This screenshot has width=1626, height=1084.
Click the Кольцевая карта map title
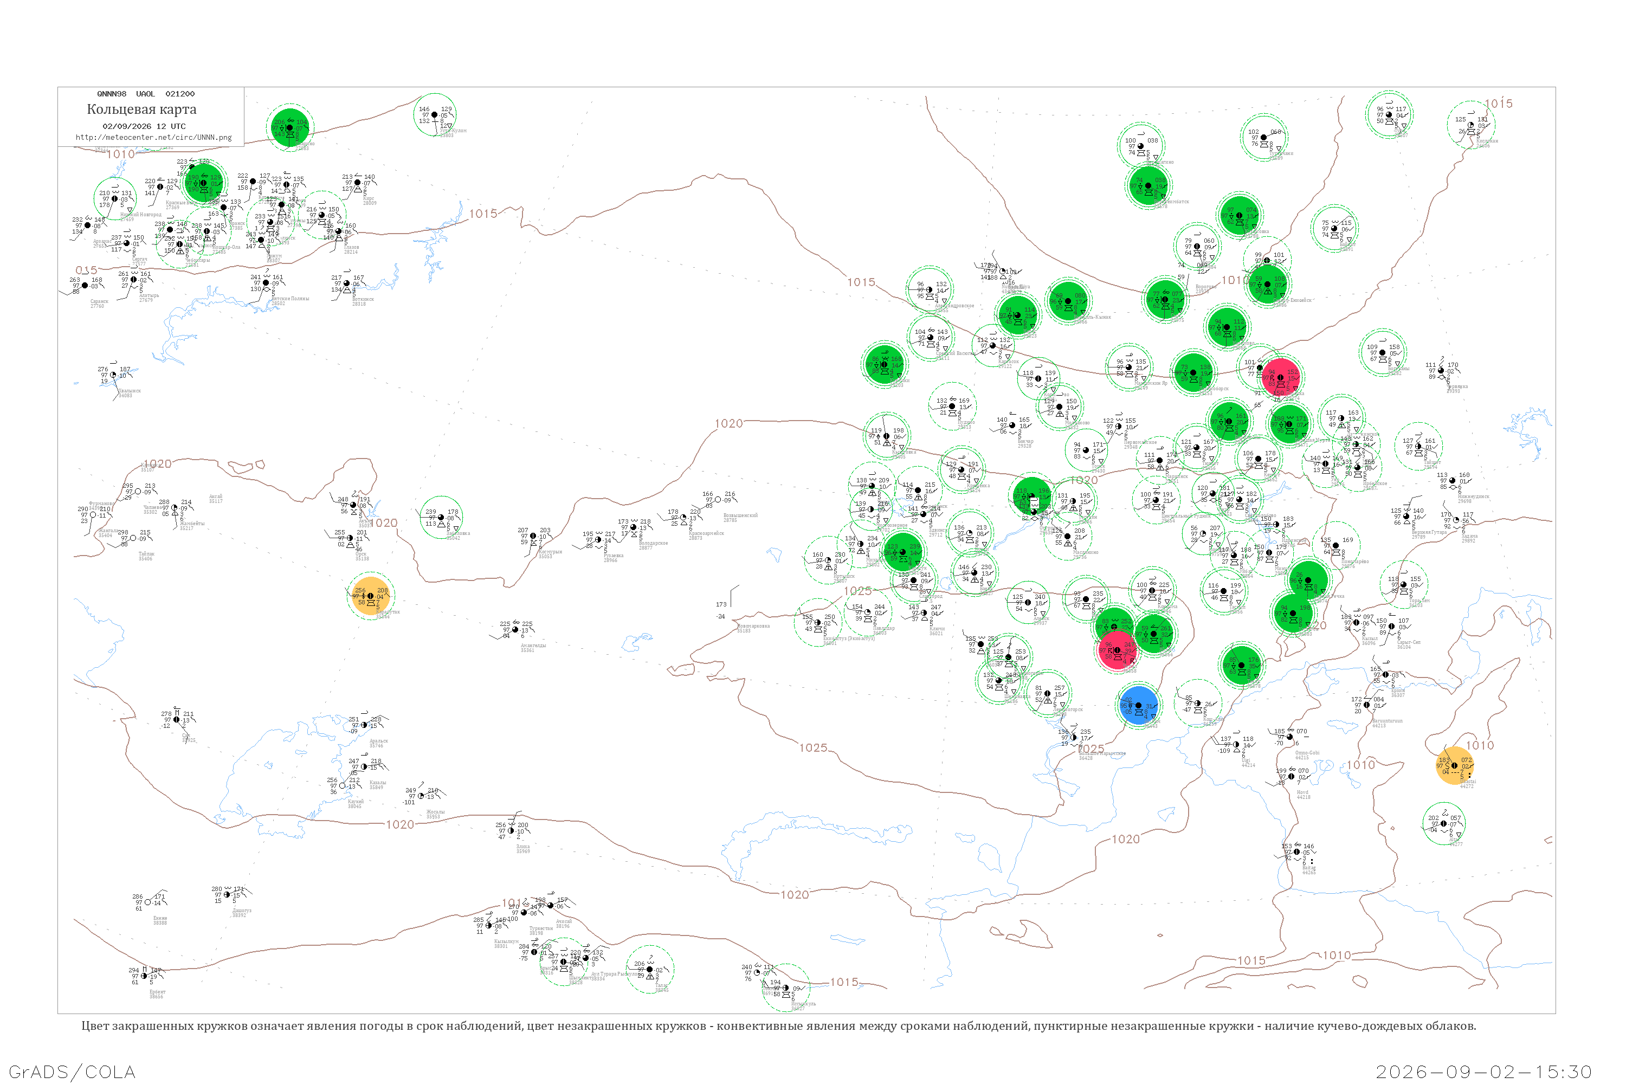click(141, 109)
